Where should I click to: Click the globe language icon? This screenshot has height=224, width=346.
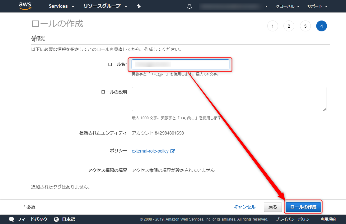point(56,219)
